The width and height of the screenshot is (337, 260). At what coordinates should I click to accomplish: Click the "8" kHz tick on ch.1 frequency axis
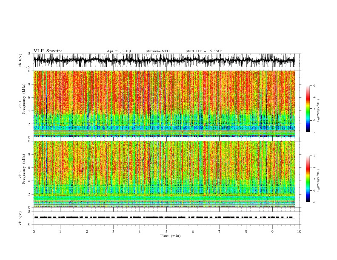pos(29,84)
